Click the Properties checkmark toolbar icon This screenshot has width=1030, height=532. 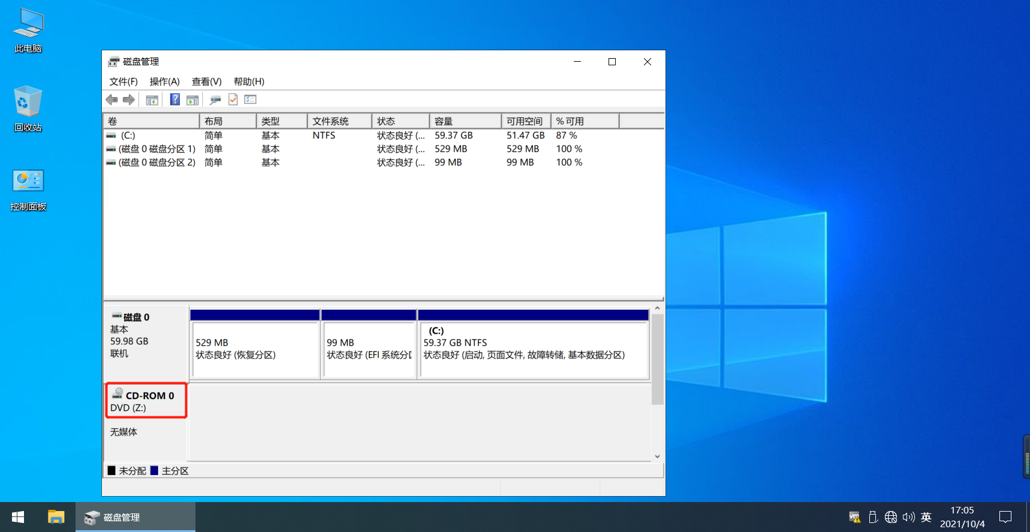pos(233,100)
